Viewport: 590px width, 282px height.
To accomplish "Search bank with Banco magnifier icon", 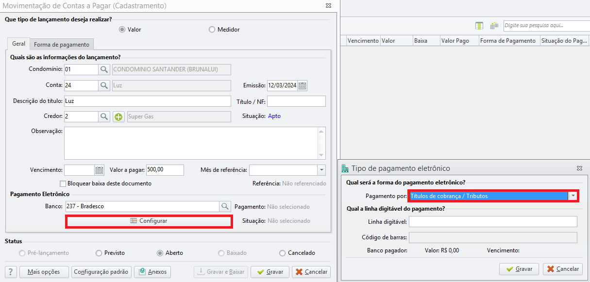I will pos(225,206).
